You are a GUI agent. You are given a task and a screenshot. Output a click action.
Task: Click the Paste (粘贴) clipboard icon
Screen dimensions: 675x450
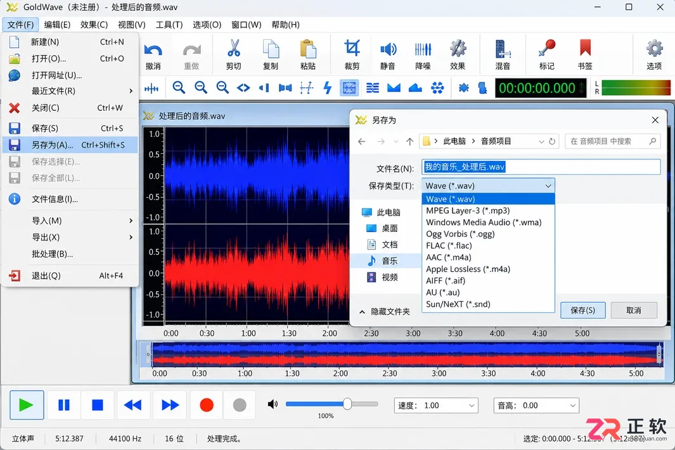[x=308, y=55]
